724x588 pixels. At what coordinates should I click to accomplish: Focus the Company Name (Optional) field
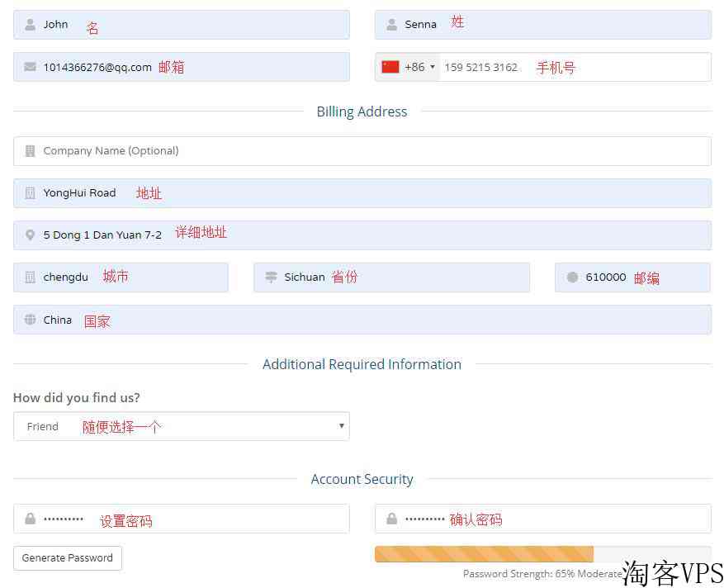[x=362, y=151]
